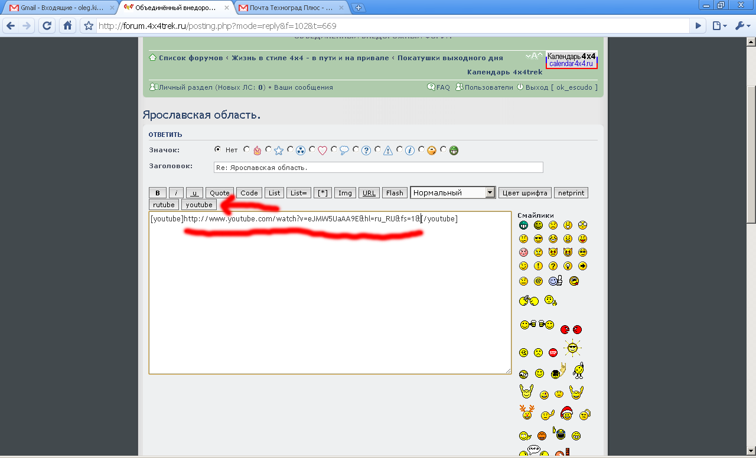756x458 pixels.
Task: Open the page menu dropdown
Action: 719,26
